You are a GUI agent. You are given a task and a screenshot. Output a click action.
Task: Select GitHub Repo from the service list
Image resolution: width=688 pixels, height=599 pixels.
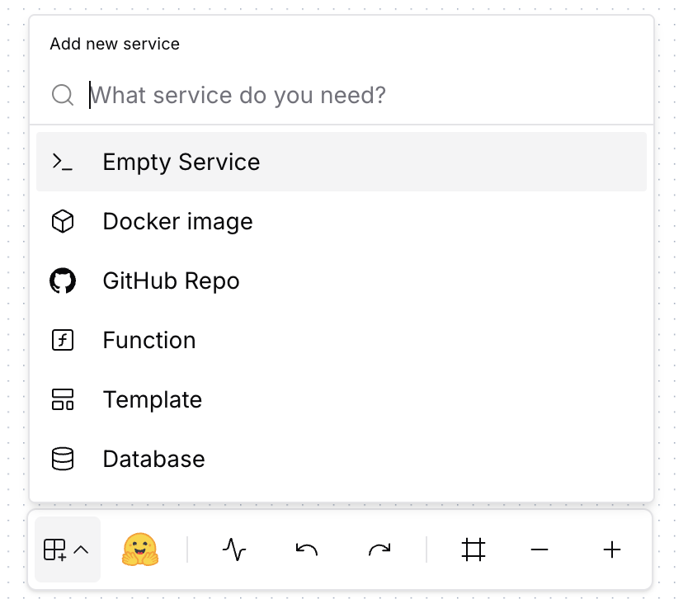(171, 281)
